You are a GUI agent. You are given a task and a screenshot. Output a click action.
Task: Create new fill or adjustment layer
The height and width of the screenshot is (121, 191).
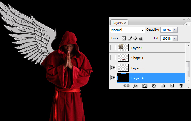pos(154,86)
